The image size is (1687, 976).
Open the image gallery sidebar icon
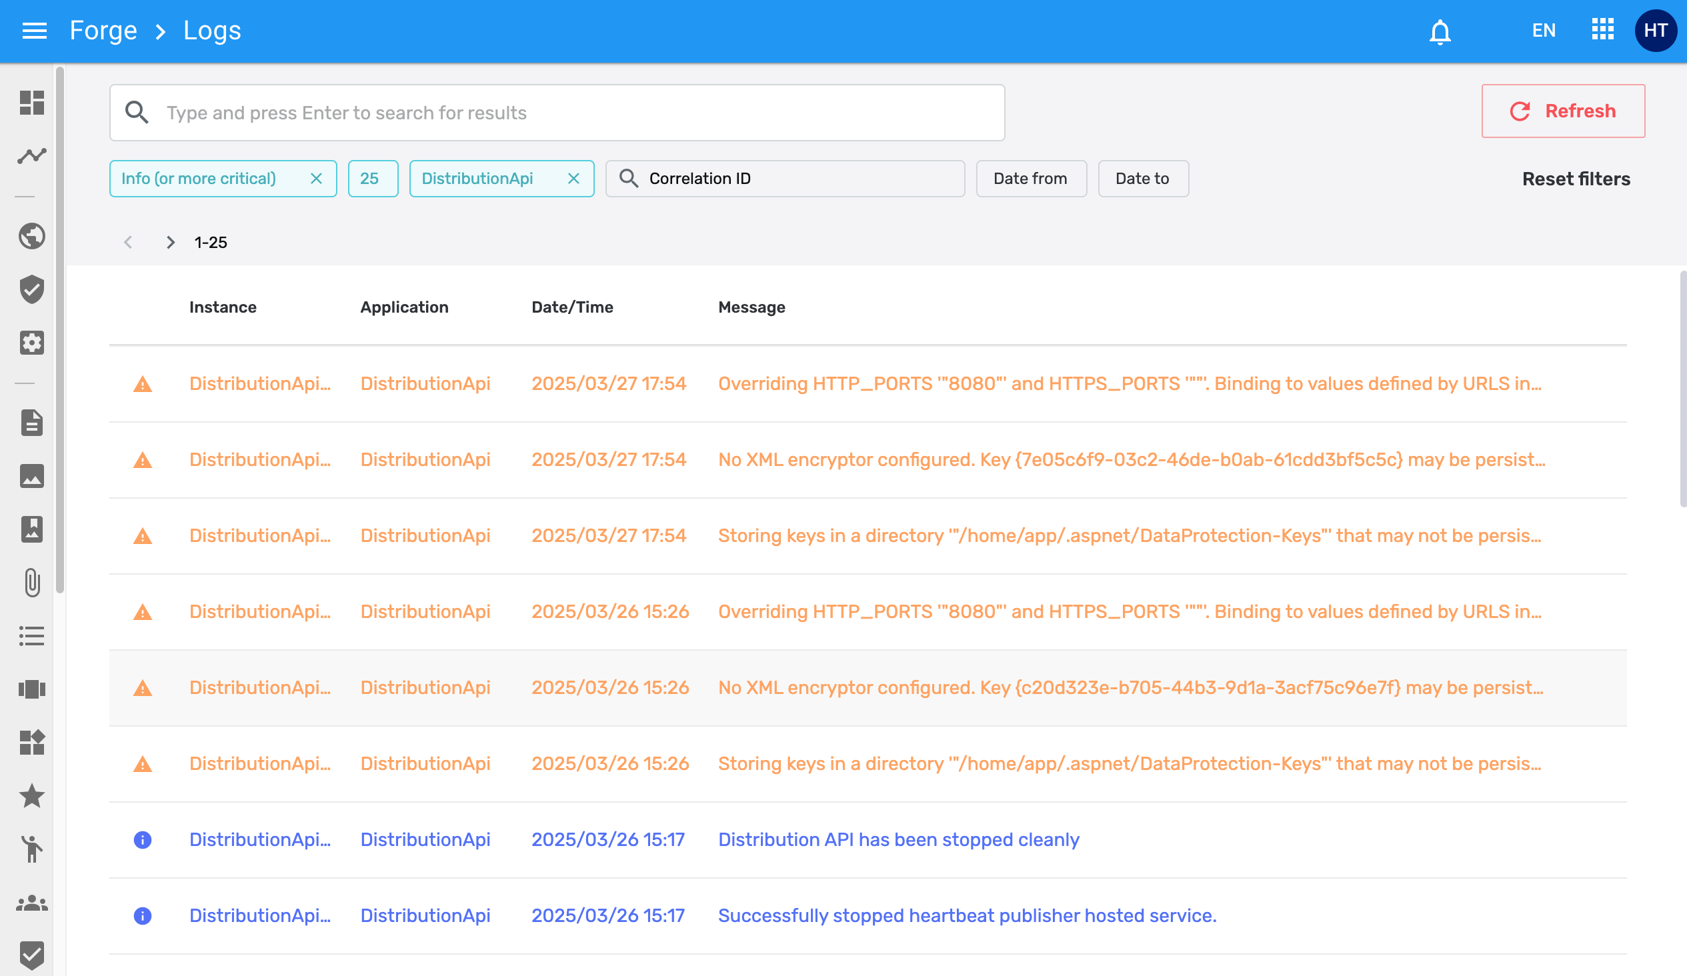31,476
